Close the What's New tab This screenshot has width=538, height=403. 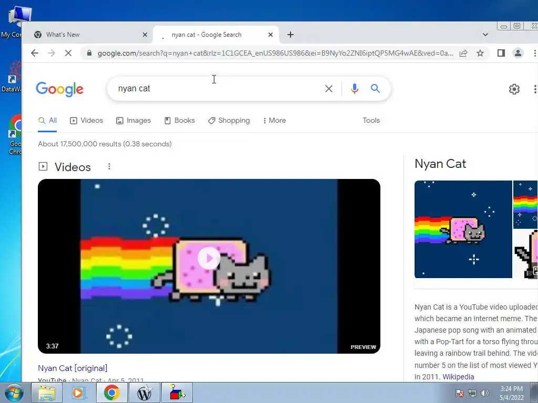pos(145,35)
